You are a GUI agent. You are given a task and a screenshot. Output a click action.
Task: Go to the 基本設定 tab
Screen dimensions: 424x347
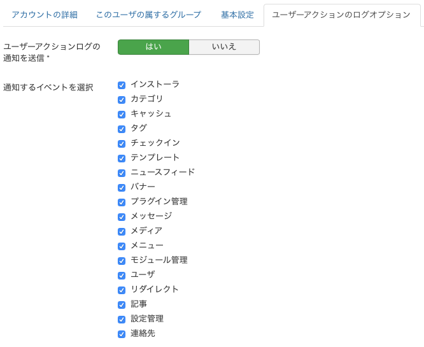(237, 15)
